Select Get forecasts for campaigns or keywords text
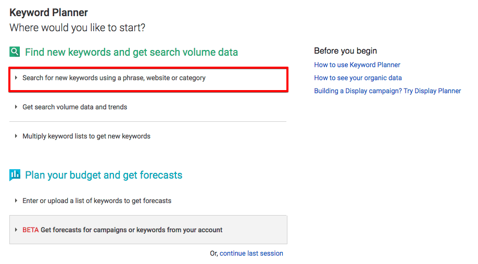Screen dimensions: 478x264 pos(131,230)
